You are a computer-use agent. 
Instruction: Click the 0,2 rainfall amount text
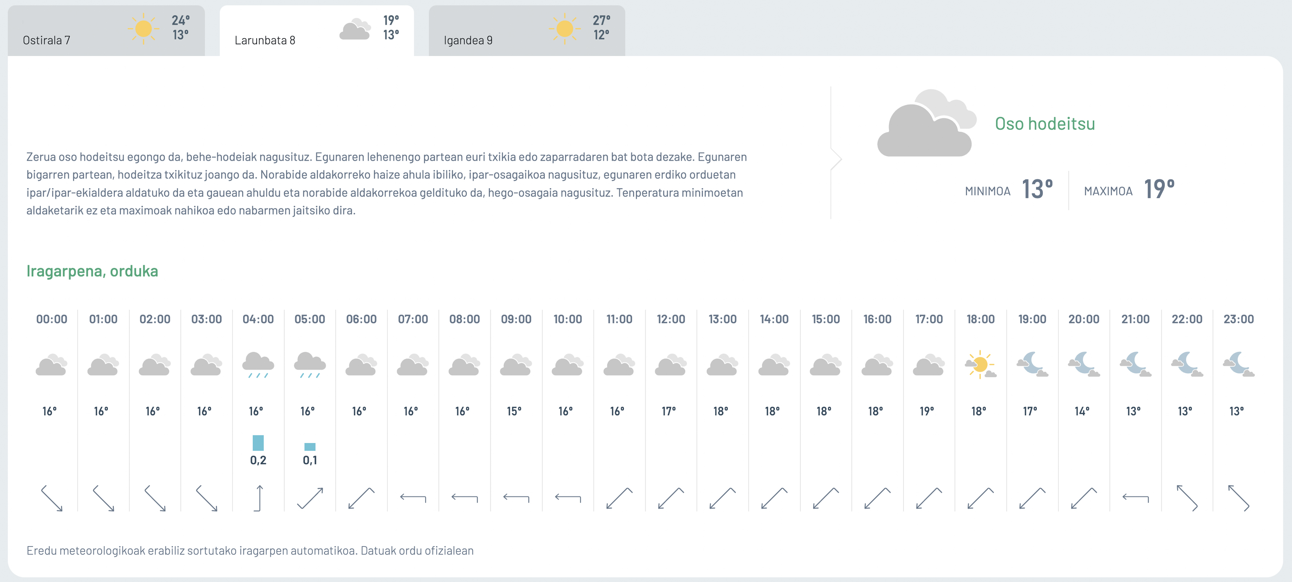(x=258, y=460)
